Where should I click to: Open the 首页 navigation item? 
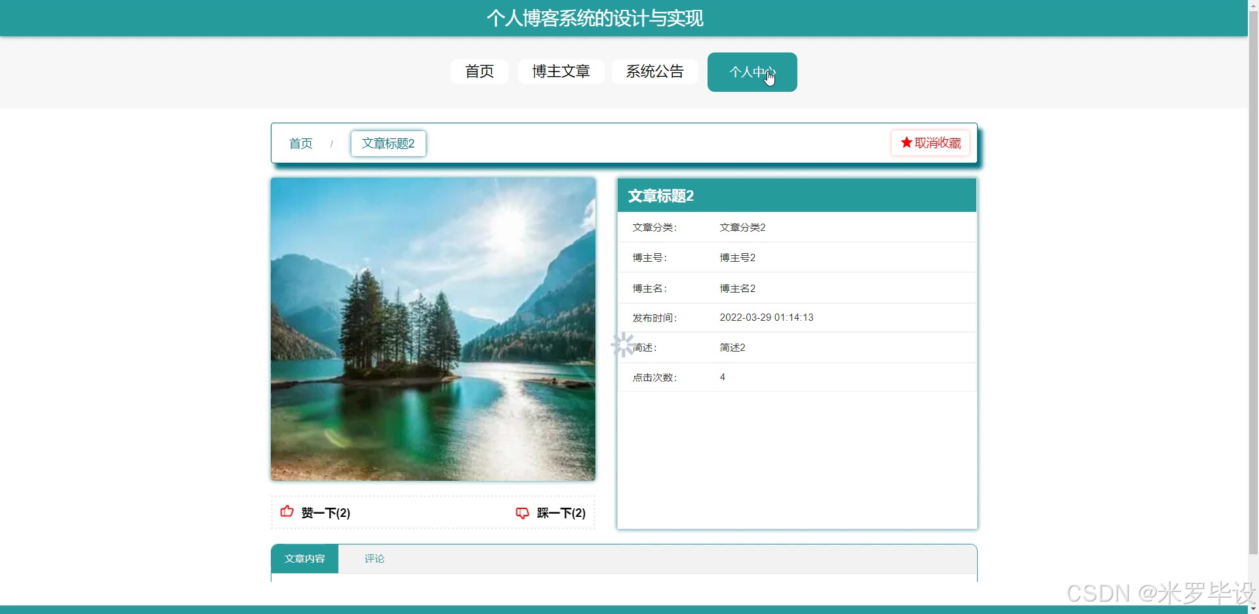(479, 72)
